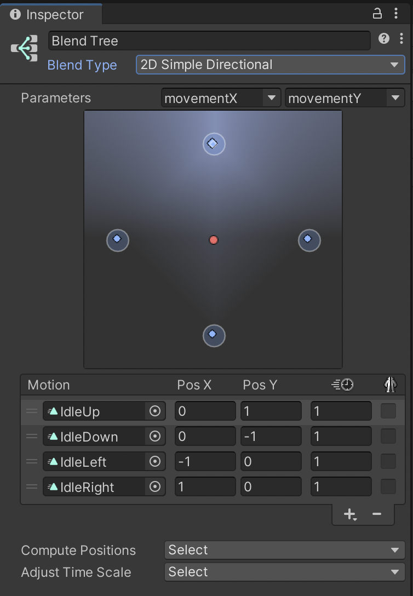This screenshot has height=596, width=413.
Task: Expand the Compute Positions dropdown
Action: click(284, 550)
